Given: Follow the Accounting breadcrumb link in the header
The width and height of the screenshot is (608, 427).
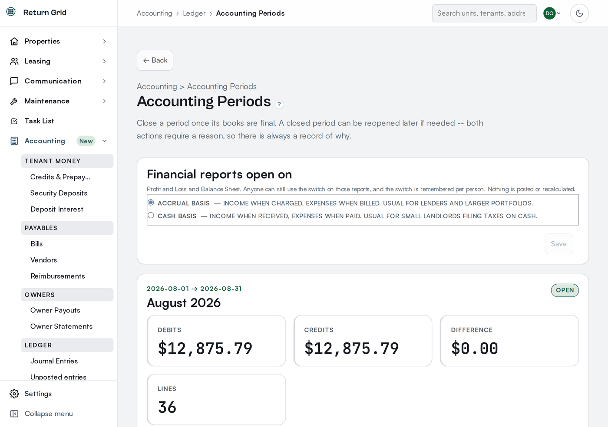Looking at the screenshot, I should coord(154,13).
